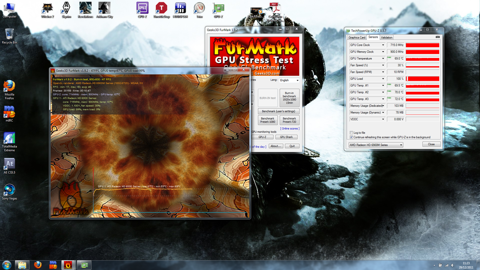Open the Fan Speed (RPM) sensor dropdown
This screenshot has width=480, height=270.
point(383,72)
